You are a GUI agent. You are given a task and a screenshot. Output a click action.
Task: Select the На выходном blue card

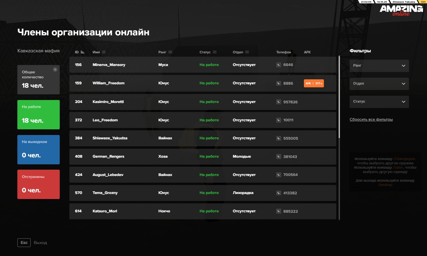coord(38,150)
